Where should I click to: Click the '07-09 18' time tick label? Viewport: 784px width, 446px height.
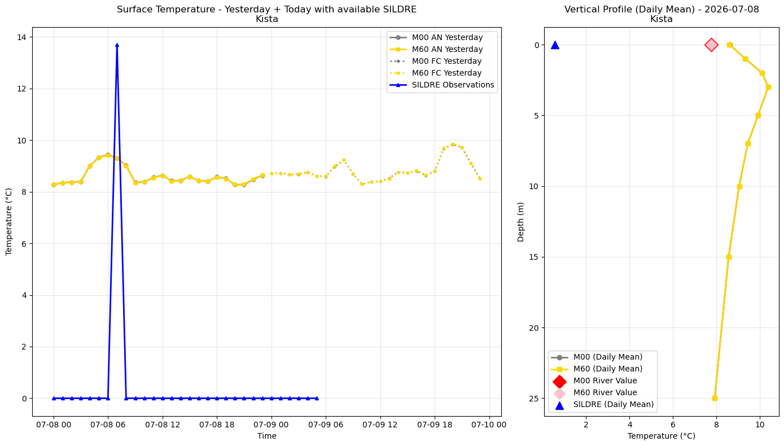435,425
